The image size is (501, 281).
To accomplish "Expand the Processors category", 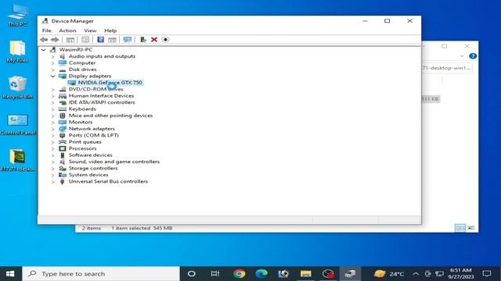I will (x=53, y=149).
